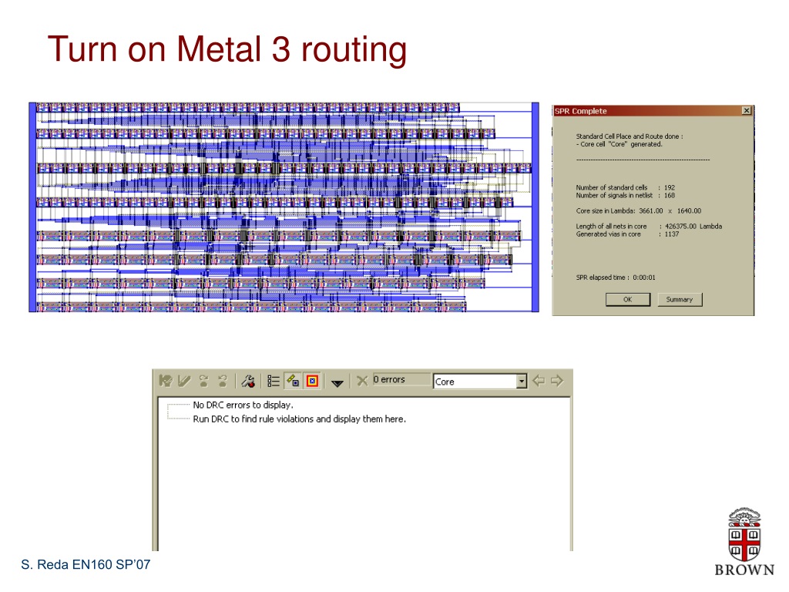Screen dimensions: 789x592
Task: Click the X delete errors icon
Action: pos(362,381)
